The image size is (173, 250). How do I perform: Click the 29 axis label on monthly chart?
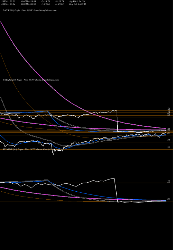[169, 199]
